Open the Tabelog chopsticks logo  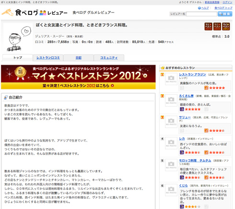(x=7, y=12)
